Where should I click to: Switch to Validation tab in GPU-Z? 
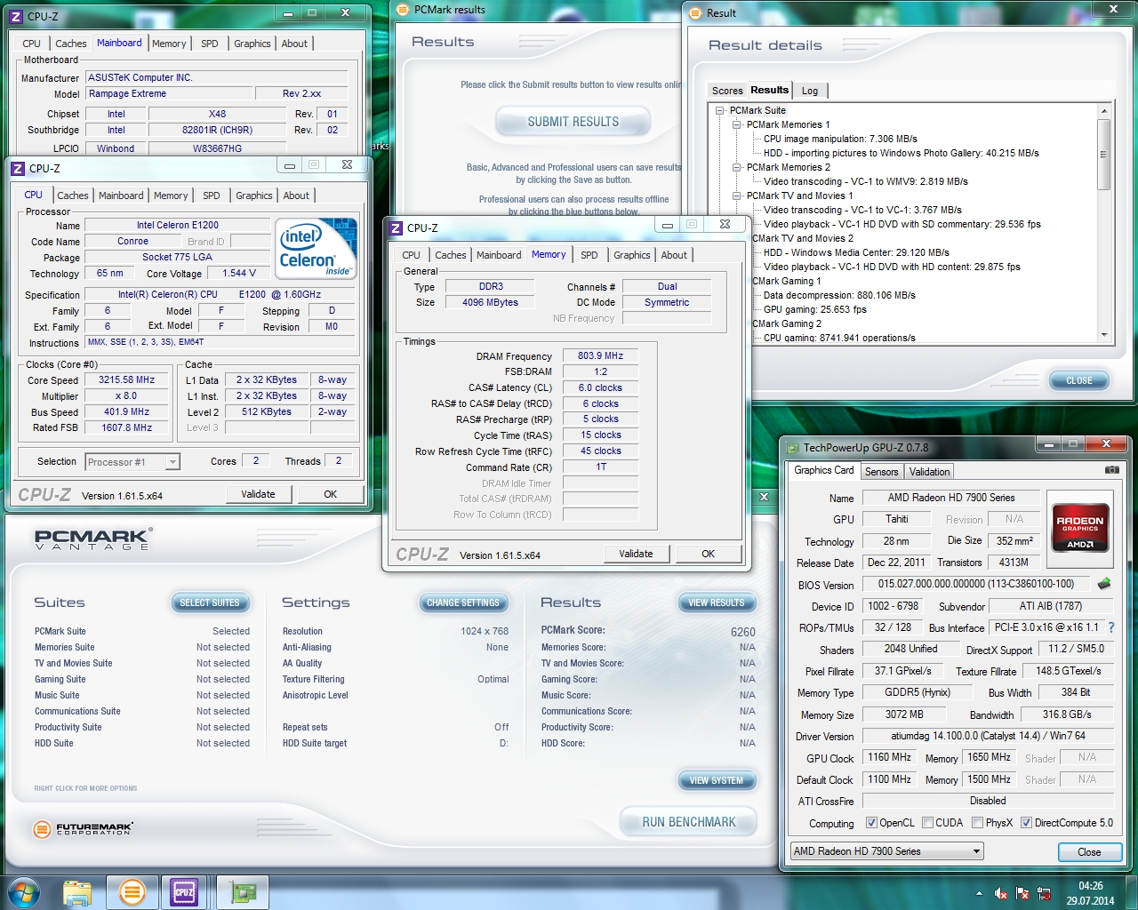tap(929, 472)
